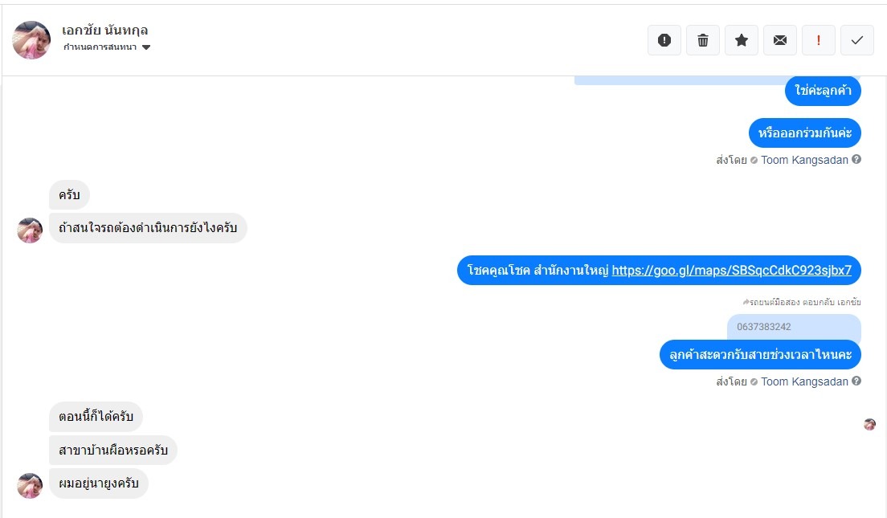This screenshot has height=518, width=887.
Task: Star this conversation
Action: point(742,40)
